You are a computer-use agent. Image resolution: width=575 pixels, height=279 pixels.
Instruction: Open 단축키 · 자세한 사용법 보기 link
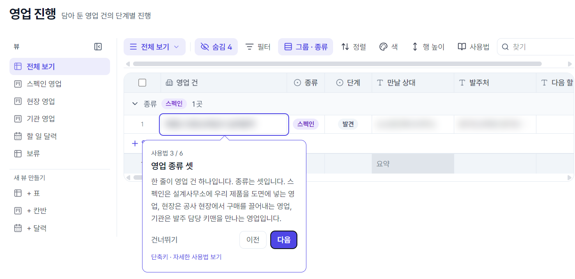[186, 257]
